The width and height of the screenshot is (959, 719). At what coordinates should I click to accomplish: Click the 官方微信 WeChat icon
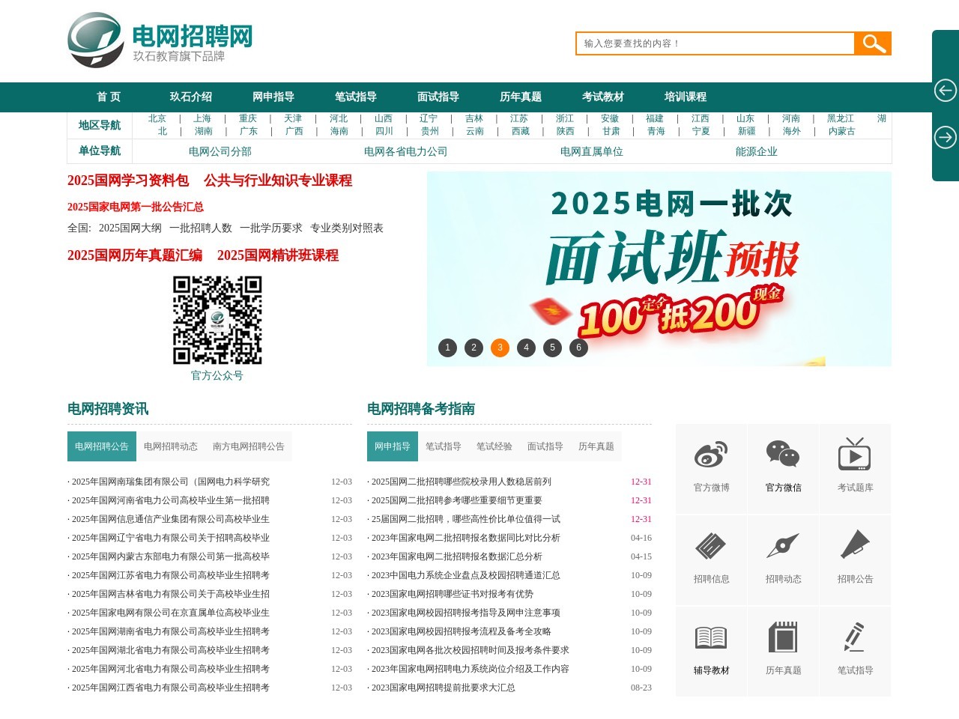coord(782,454)
